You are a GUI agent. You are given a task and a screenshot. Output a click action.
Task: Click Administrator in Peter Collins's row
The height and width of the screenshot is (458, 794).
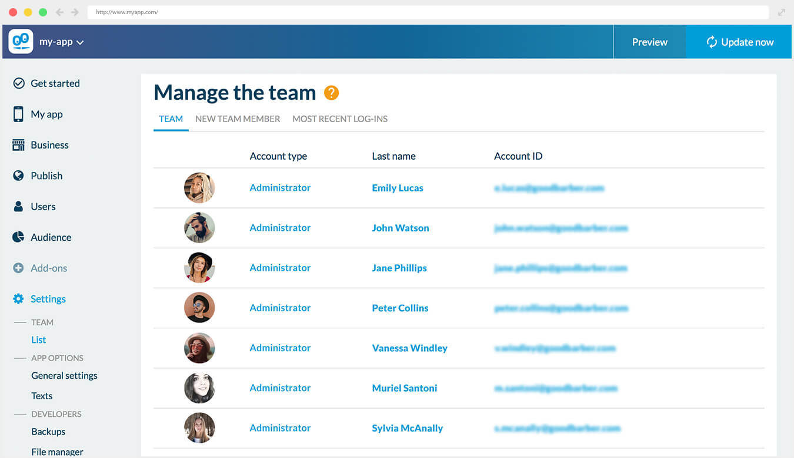(x=280, y=308)
